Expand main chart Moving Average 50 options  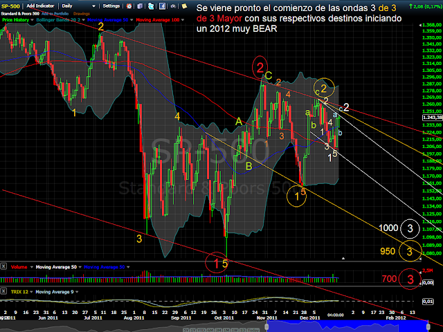[132, 20]
